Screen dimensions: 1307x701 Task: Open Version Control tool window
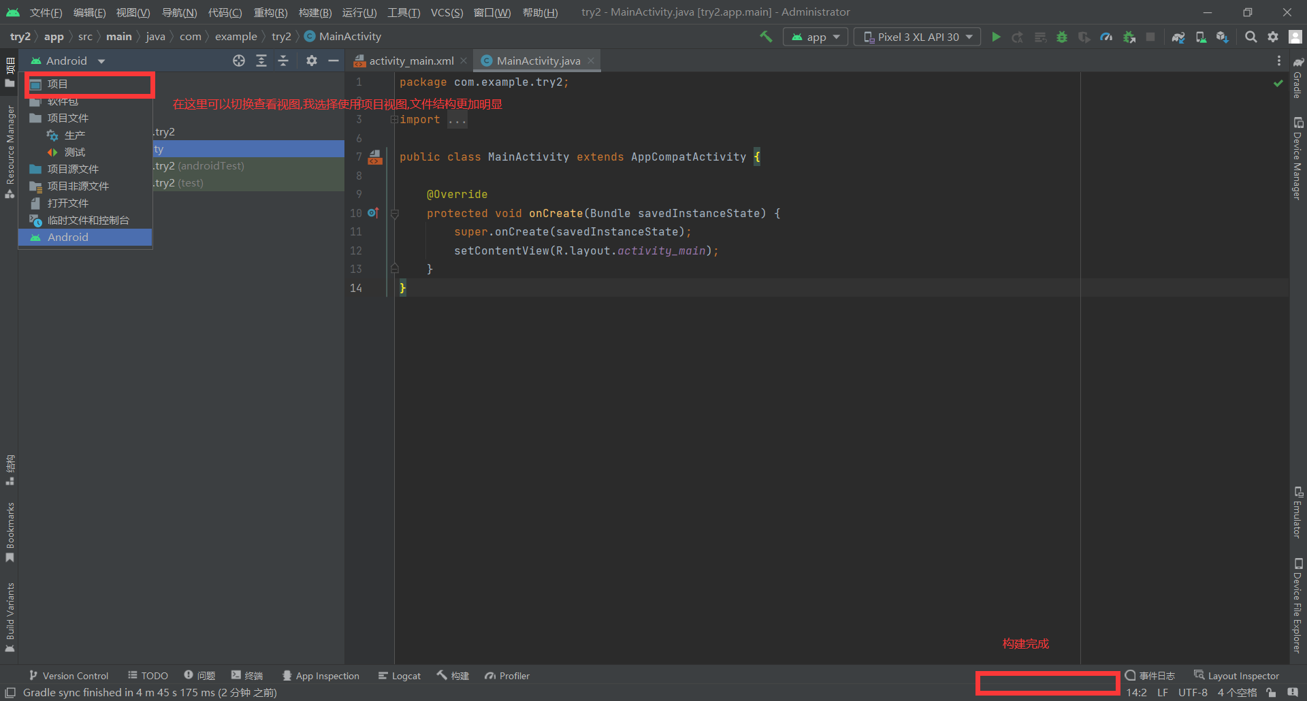(69, 676)
